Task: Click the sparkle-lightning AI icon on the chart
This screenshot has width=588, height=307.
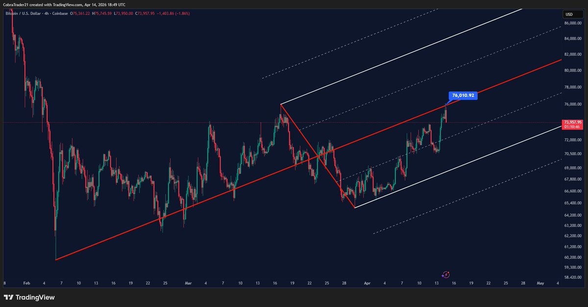Action: tap(446, 274)
